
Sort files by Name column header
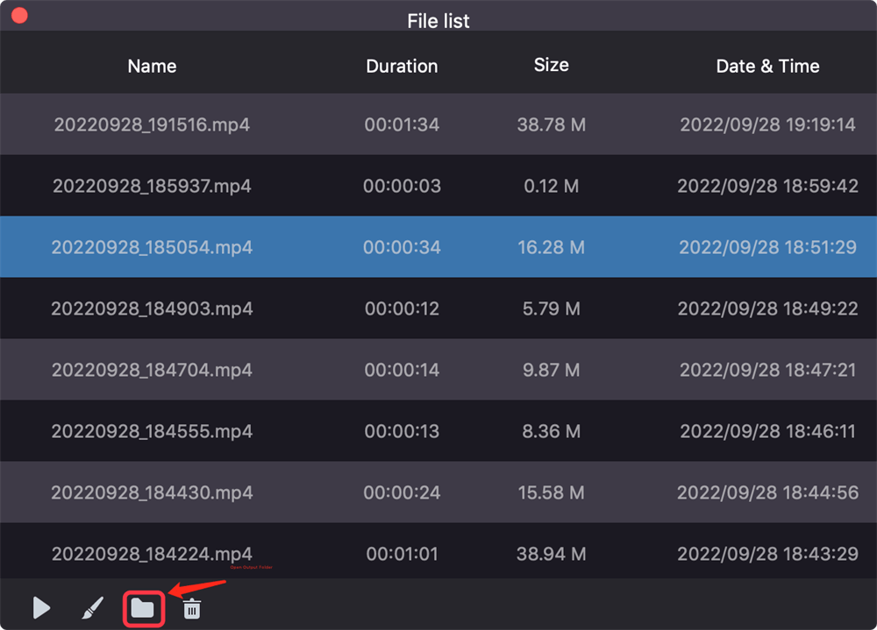tap(152, 67)
